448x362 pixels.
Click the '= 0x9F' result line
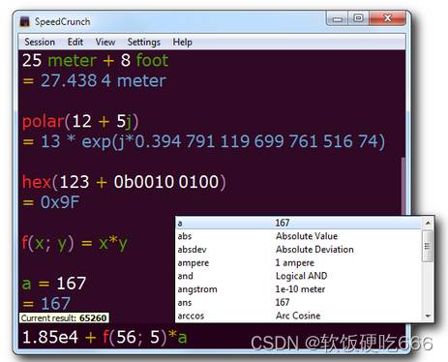pyautogui.click(x=51, y=202)
